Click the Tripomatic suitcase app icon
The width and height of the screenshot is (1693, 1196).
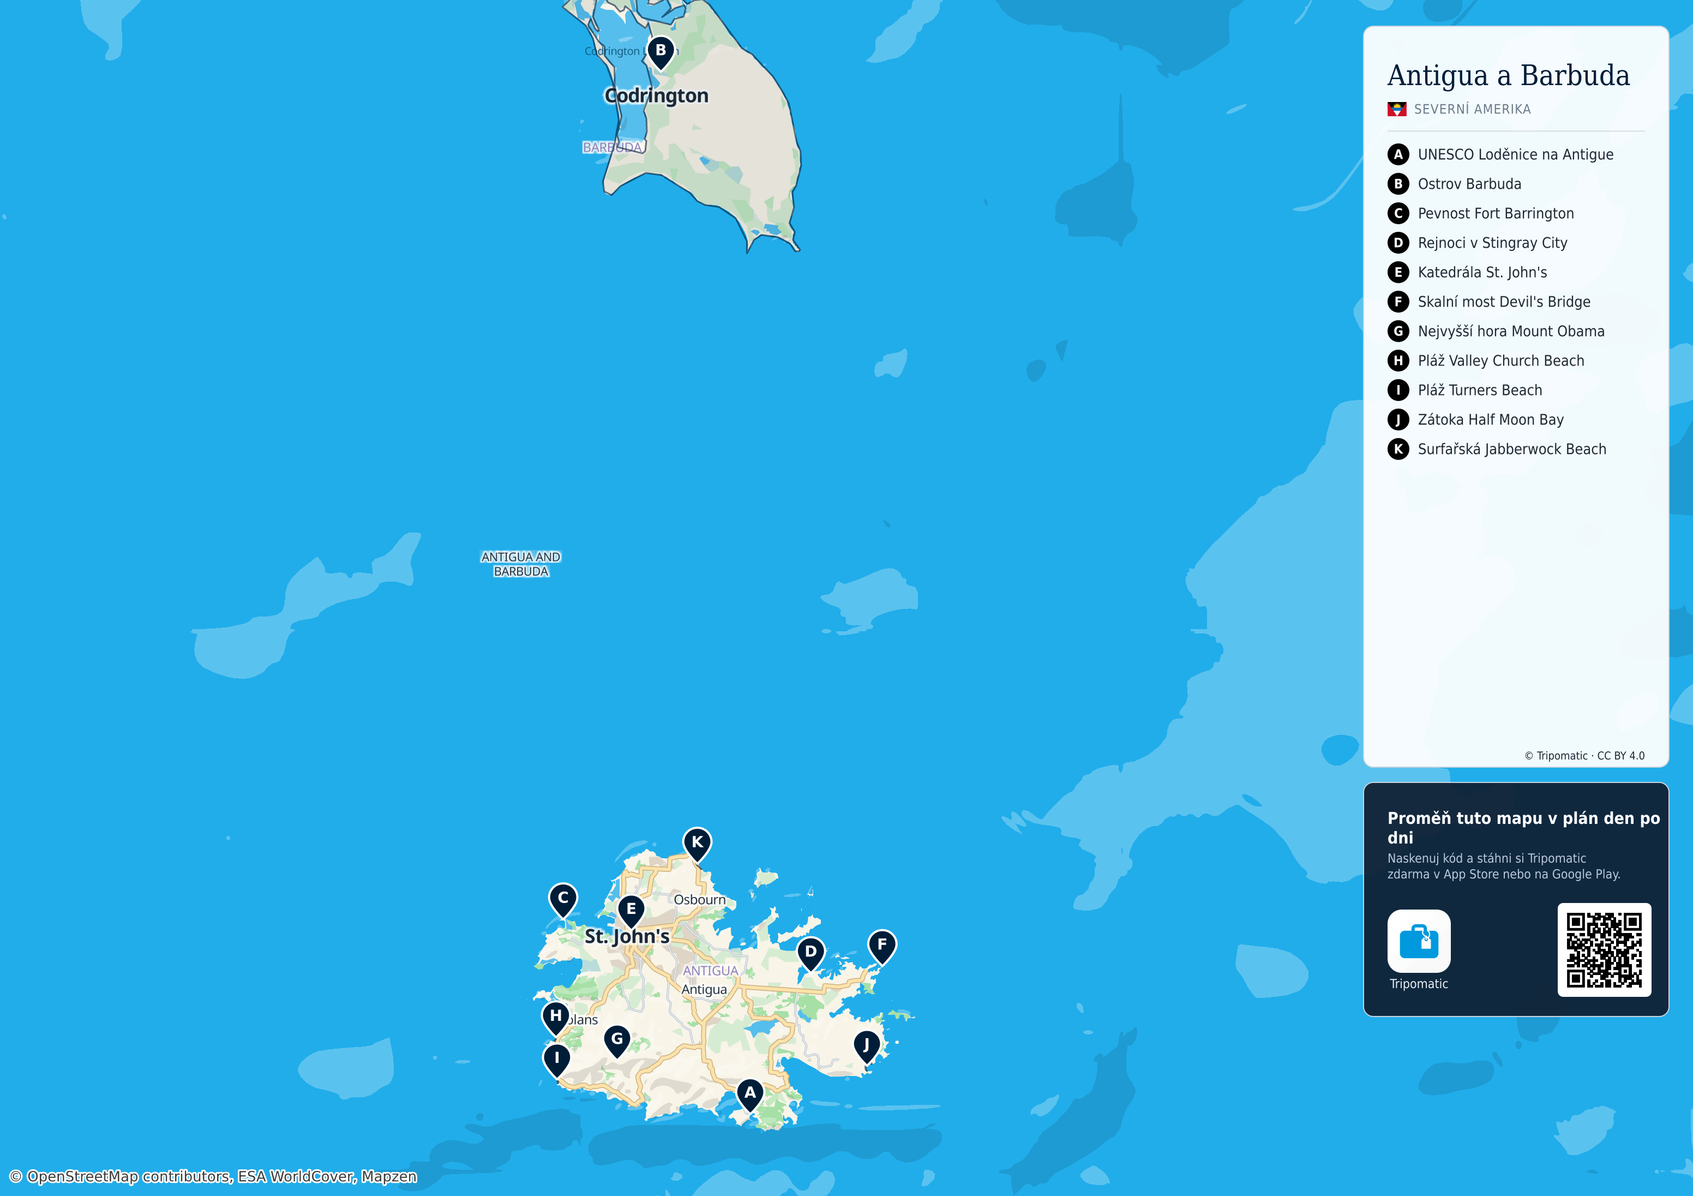(x=1419, y=941)
